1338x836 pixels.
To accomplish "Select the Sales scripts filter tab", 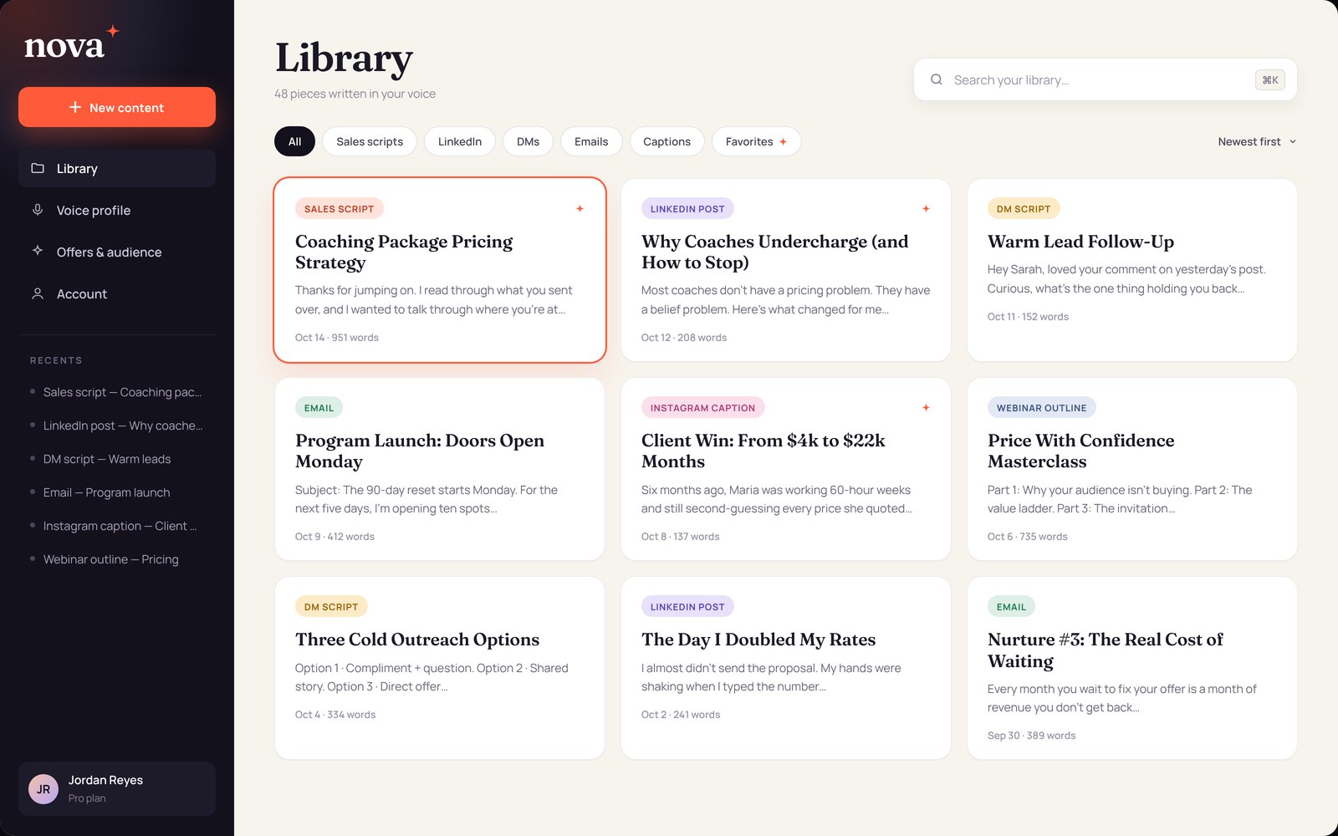I will [x=370, y=141].
